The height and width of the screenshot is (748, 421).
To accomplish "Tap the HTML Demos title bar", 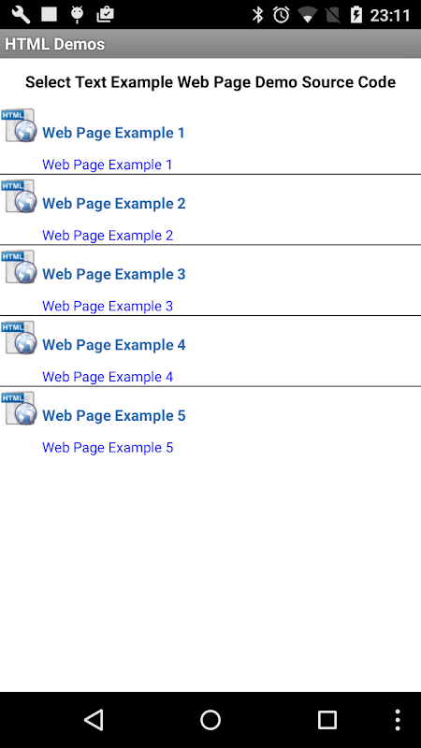I will click(x=210, y=44).
